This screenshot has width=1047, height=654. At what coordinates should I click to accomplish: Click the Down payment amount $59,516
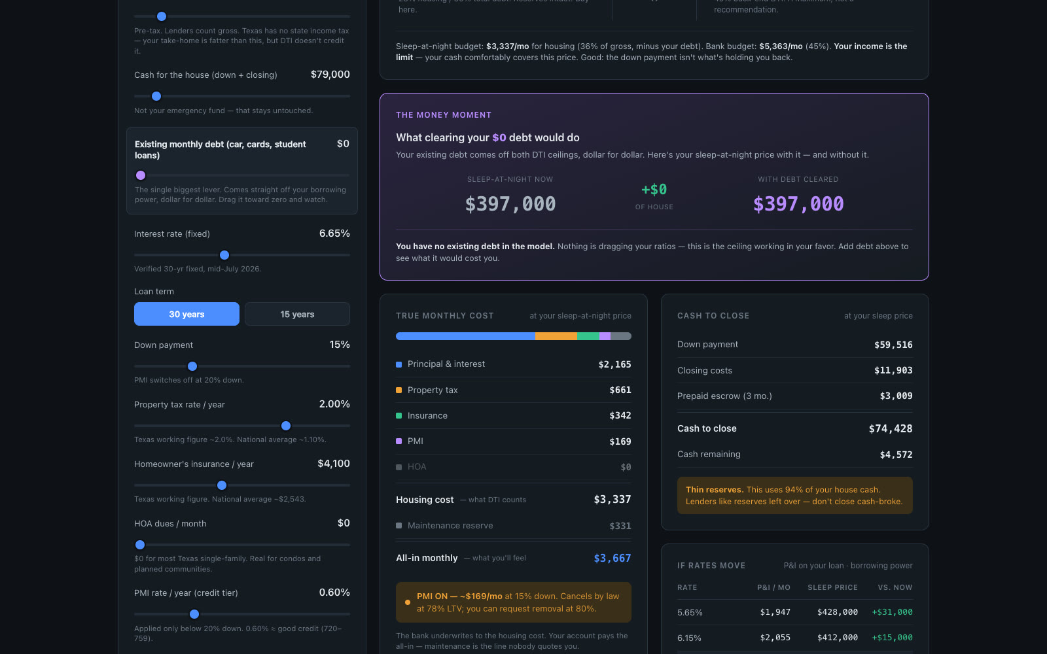pyautogui.click(x=893, y=345)
